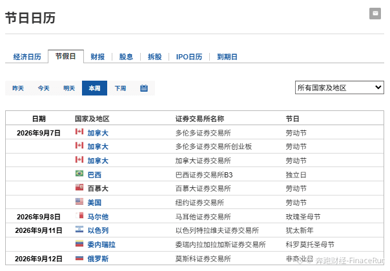Switch to the 财报 tab
Screen dimensions: 390x271
tap(97, 57)
